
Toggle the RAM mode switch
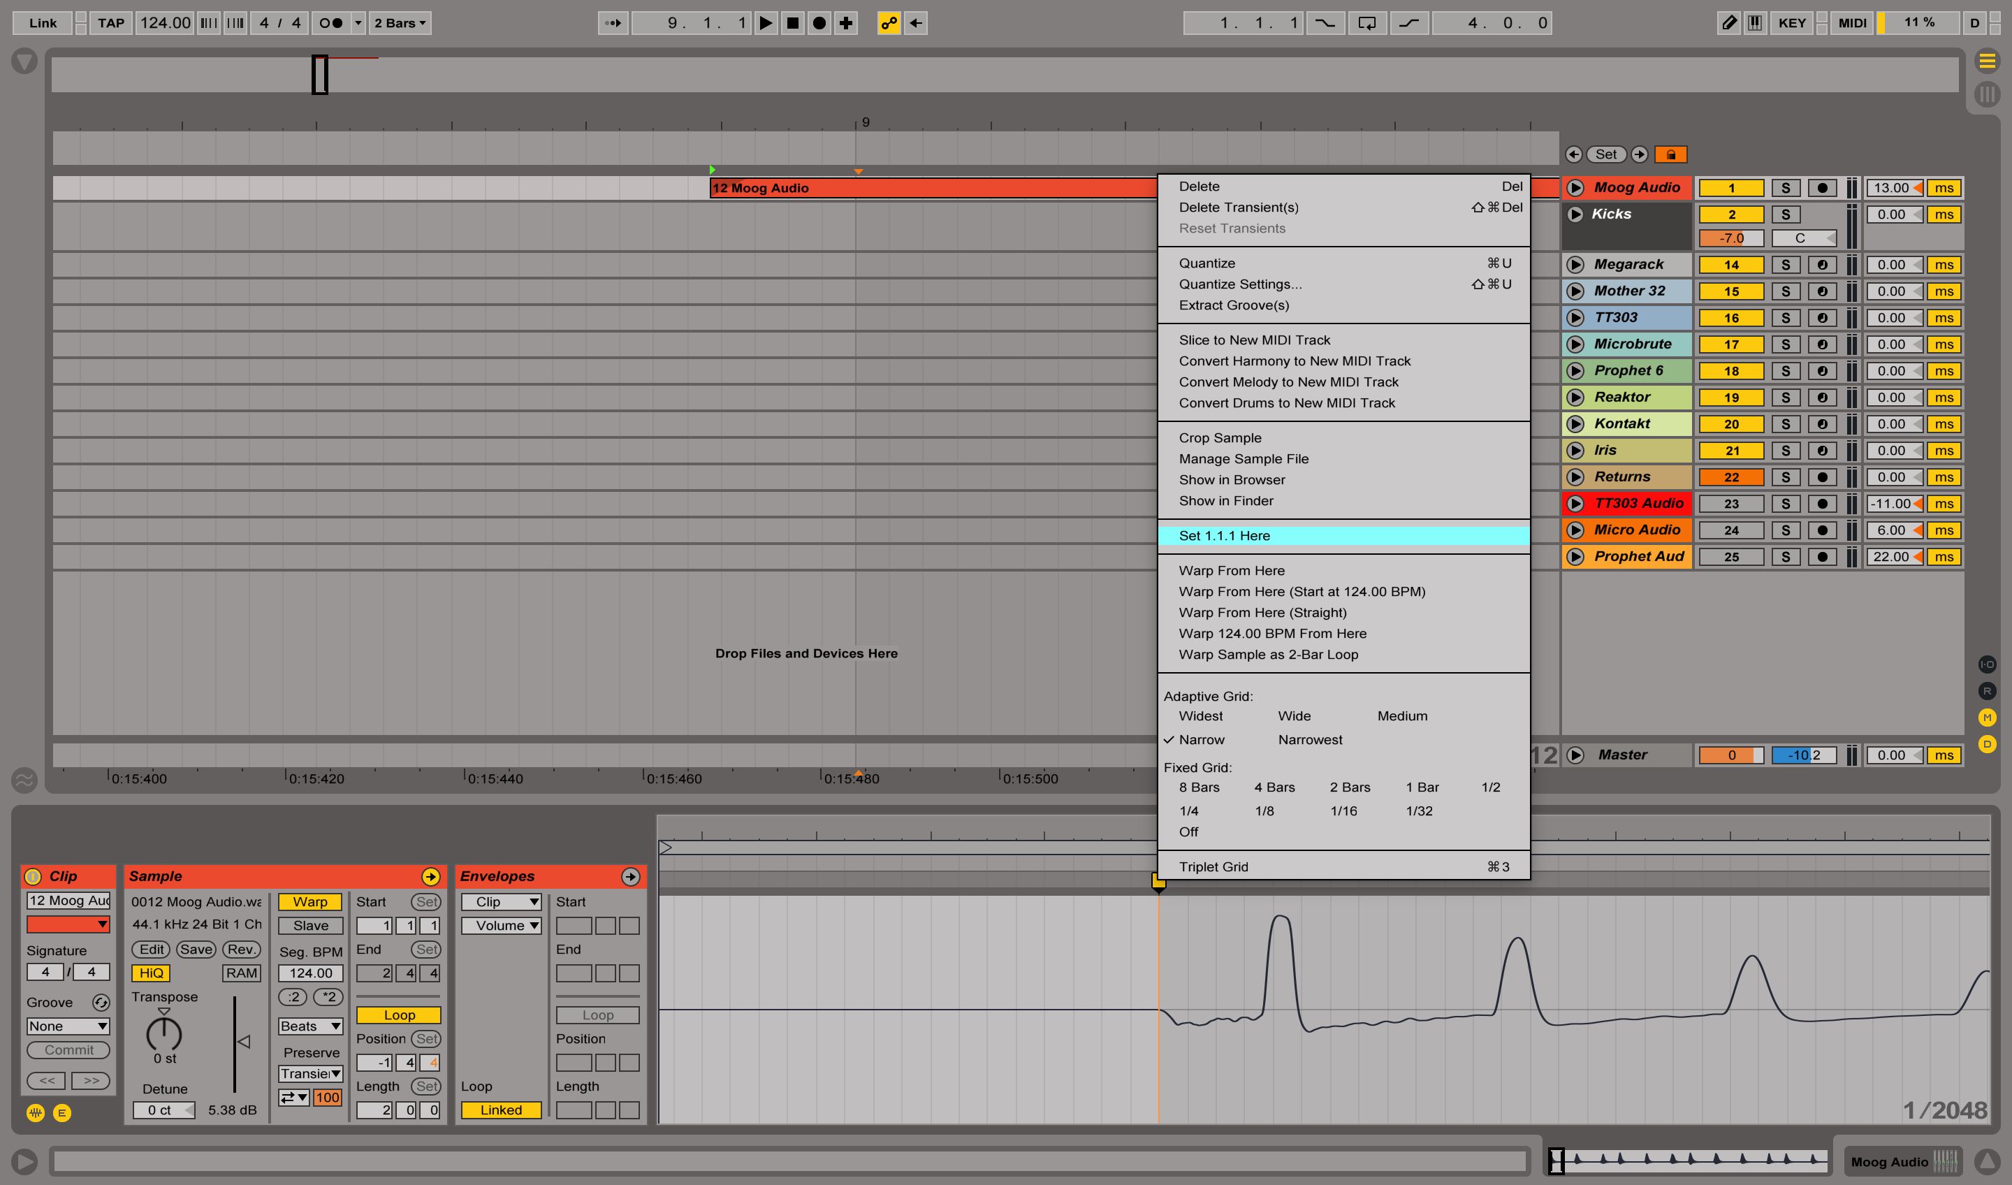pyautogui.click(x=241, y=973)
